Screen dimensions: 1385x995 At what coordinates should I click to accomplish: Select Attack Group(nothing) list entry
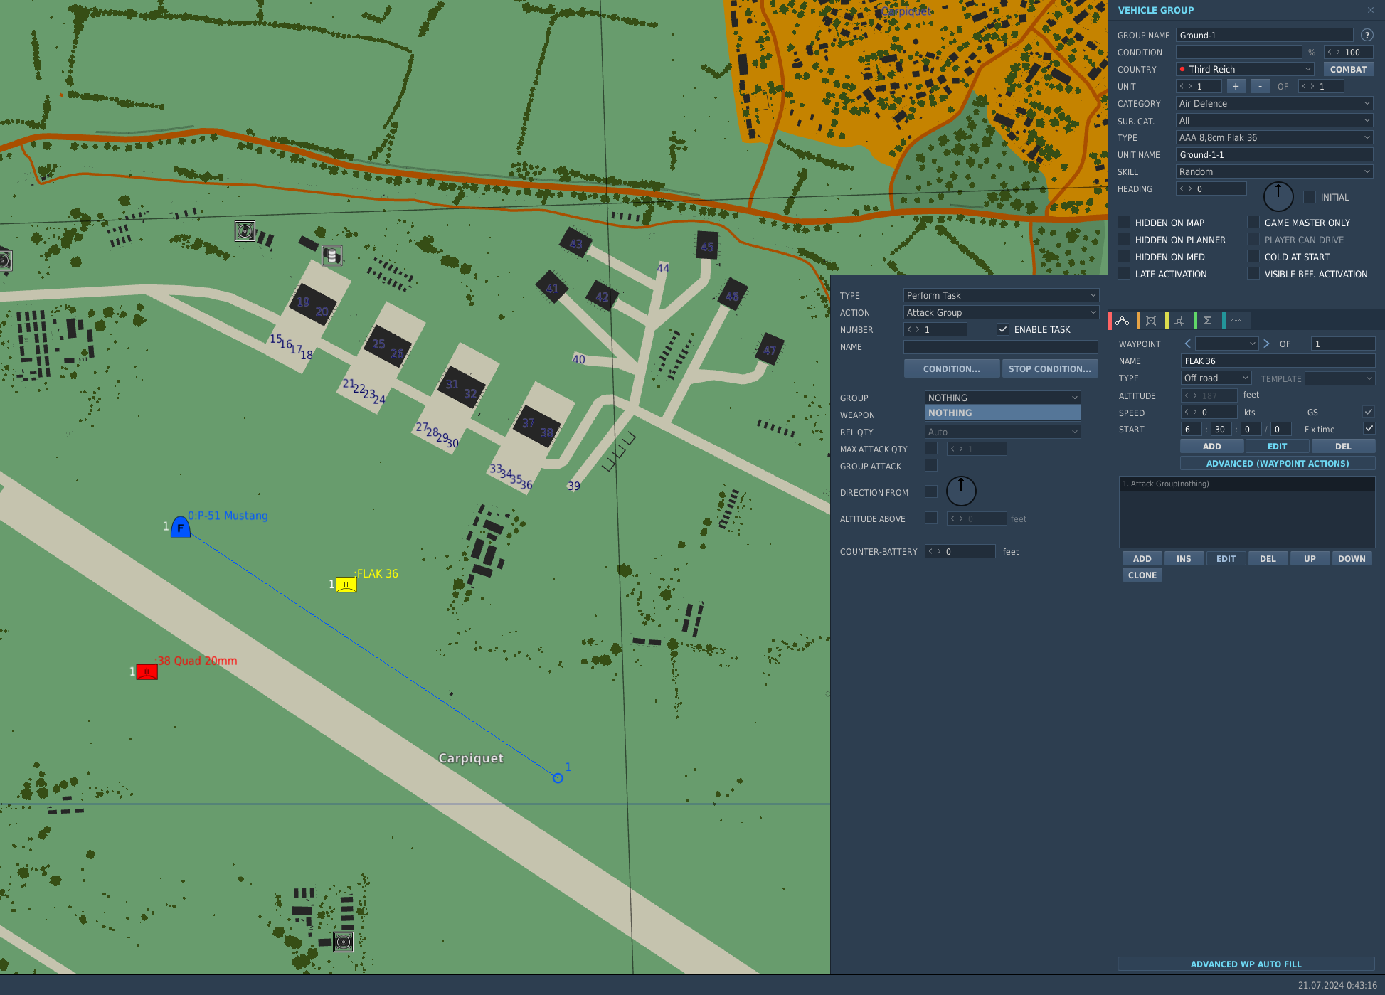coord(1246,484)
